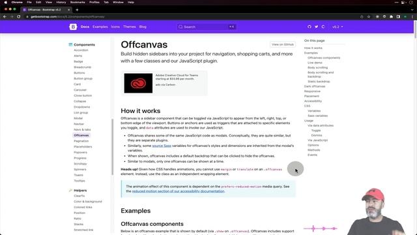Screen dimensions: 417x235
Task: Go to Alerts in sidebar
Action: click(x=78, y=55)
